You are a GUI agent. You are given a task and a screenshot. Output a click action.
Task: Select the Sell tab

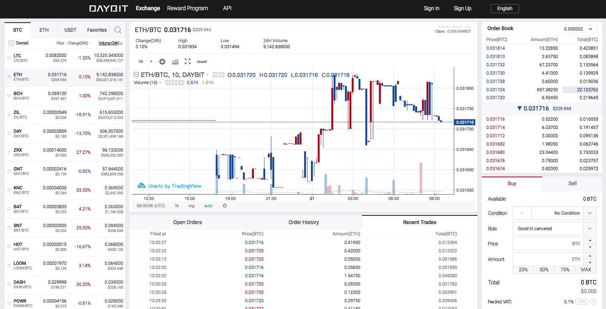click(572, 183)
